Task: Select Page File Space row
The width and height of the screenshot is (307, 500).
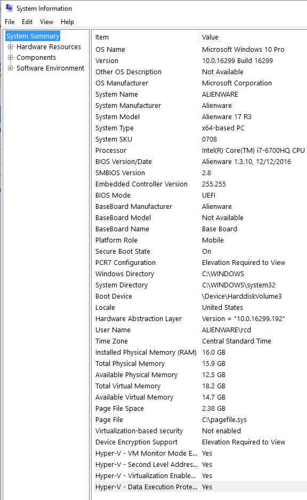Action: 199,409
